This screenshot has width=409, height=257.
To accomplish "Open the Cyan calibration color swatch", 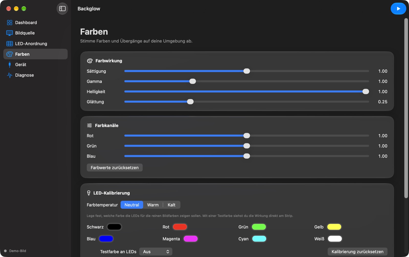I will [x=259, y=239].
